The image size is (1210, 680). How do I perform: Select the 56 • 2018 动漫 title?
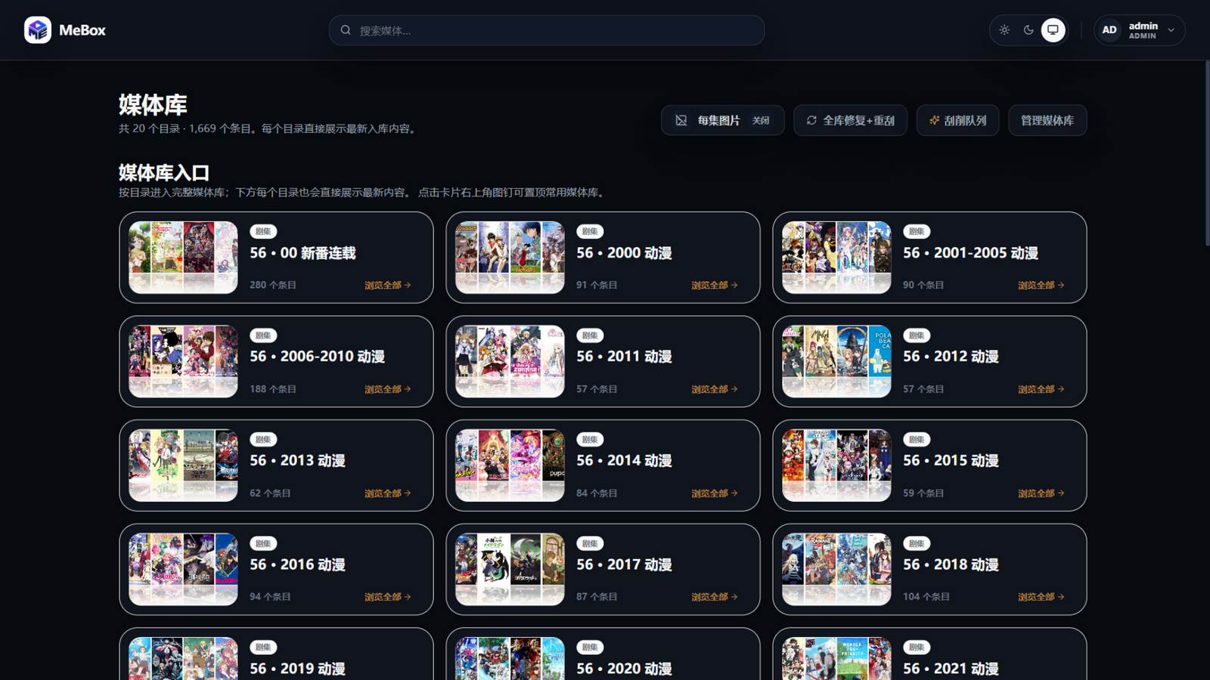(951, 564)
